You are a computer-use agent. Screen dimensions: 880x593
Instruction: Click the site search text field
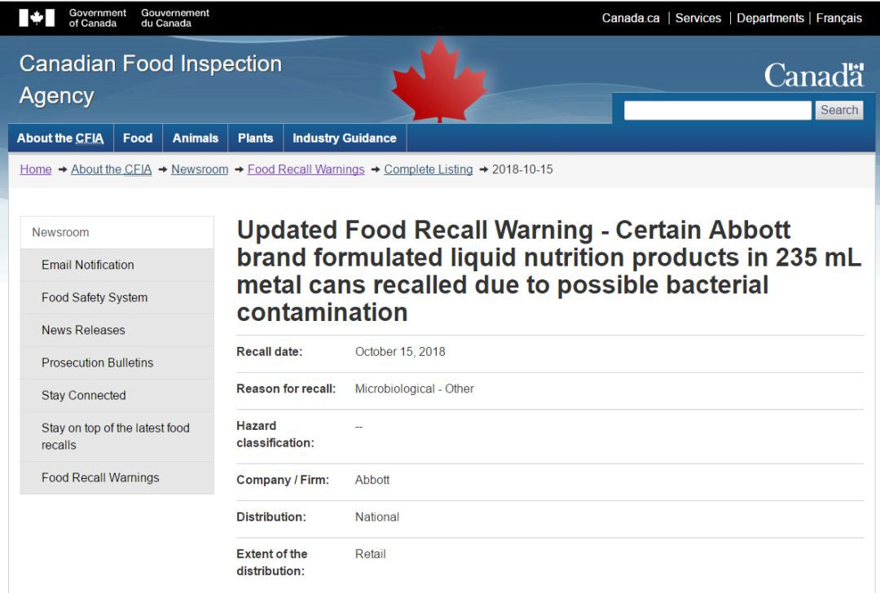(x=717, y=110)
